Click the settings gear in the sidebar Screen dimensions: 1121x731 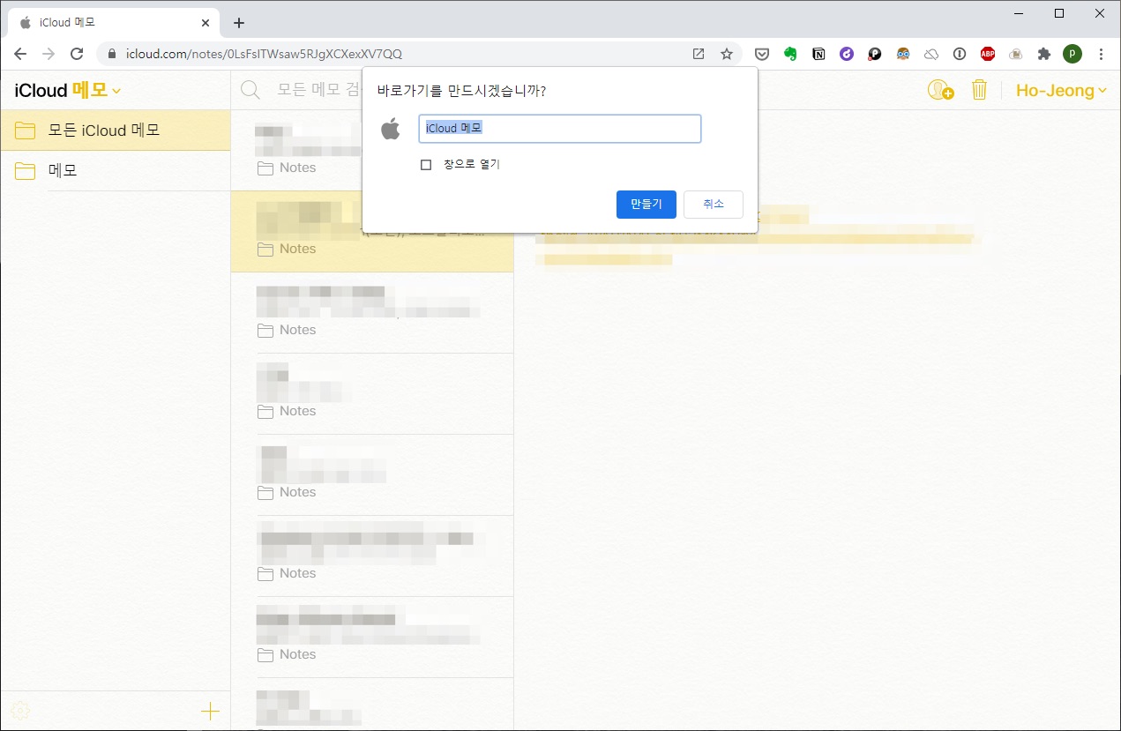pyautogui.click(x=22, y=711)
